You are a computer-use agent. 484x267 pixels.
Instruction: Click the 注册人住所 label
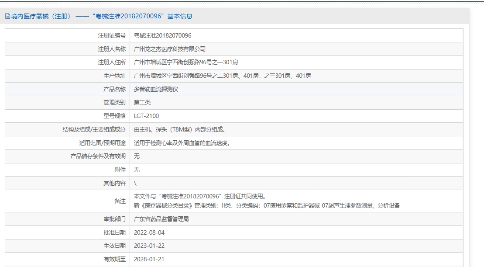pyautogui.click(x=112, y=62)
